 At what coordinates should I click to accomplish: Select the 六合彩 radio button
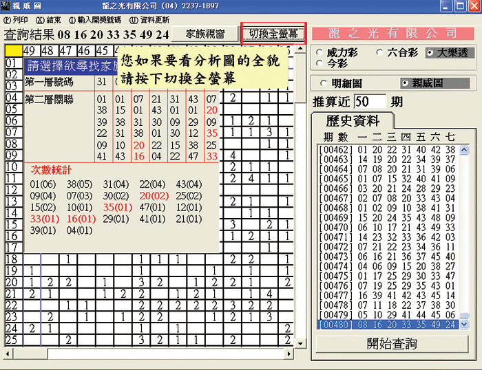pos(397,52)
